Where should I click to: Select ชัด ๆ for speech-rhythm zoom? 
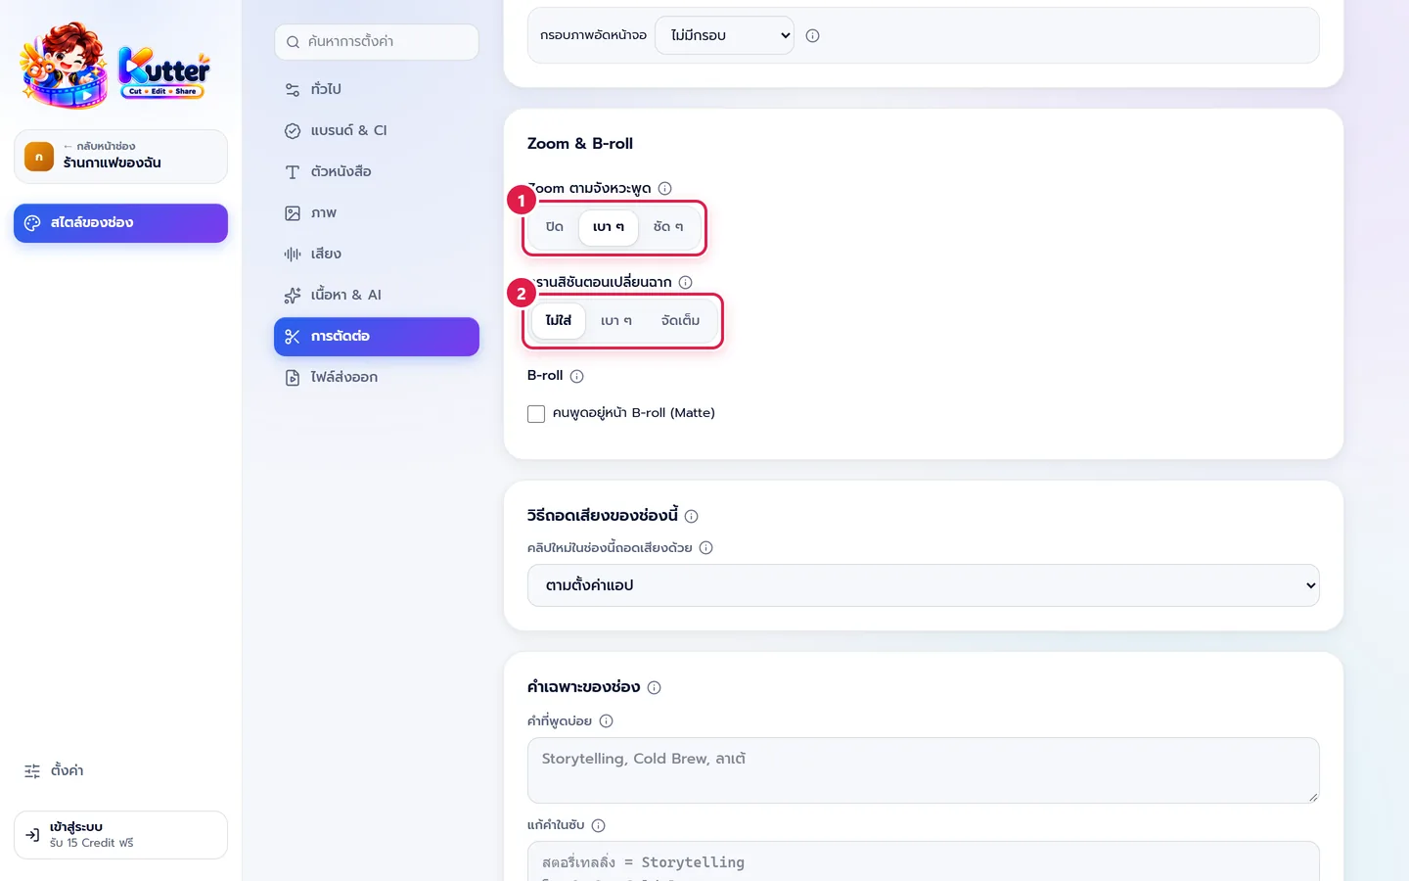(x=668, y=227)
